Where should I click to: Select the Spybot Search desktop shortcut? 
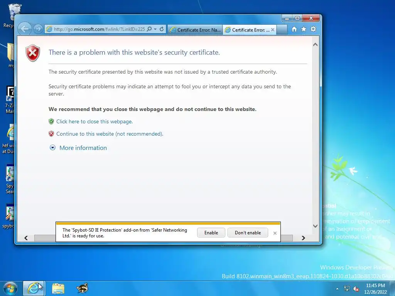(10, 179)
